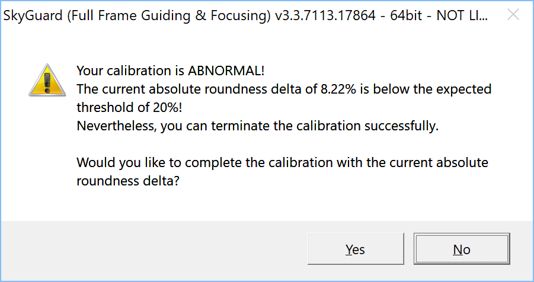Click the word ABNORMAL! in the message
The width and height of the screenshot is (534, 282).
point(226,70)
